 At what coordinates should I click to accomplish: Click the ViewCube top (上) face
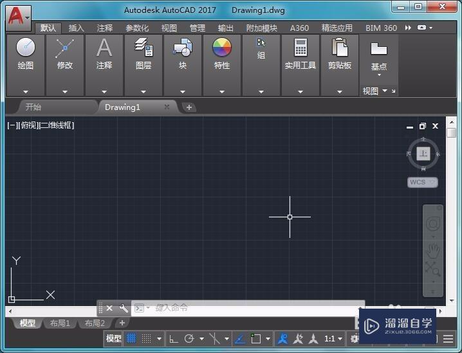click(423, 154)
